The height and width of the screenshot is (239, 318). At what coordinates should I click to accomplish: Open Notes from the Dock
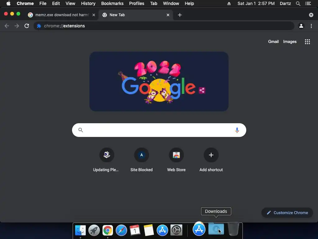(x=149, y=230)
